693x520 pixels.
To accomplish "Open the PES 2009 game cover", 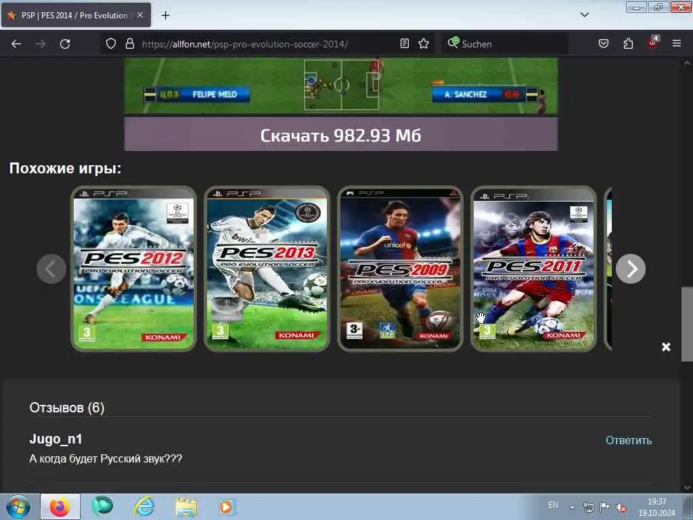I will (x=401, y=268).
